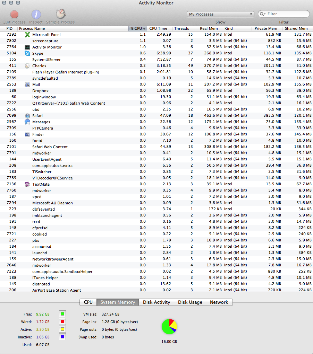Select the launchd process row
The image size is (313, 354).
(156, 253)
